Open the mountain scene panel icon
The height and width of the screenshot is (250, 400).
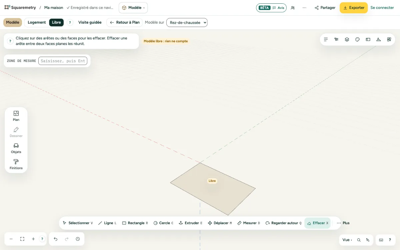[x=378, y=39]
